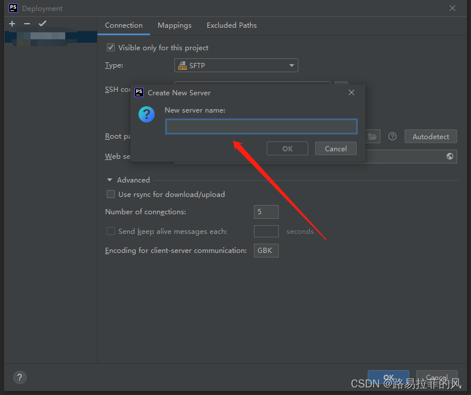The width and height of the screenshot is (471, 395).
Task: Toggle Visible only for this project checkbox
Action: pos(111,47)
